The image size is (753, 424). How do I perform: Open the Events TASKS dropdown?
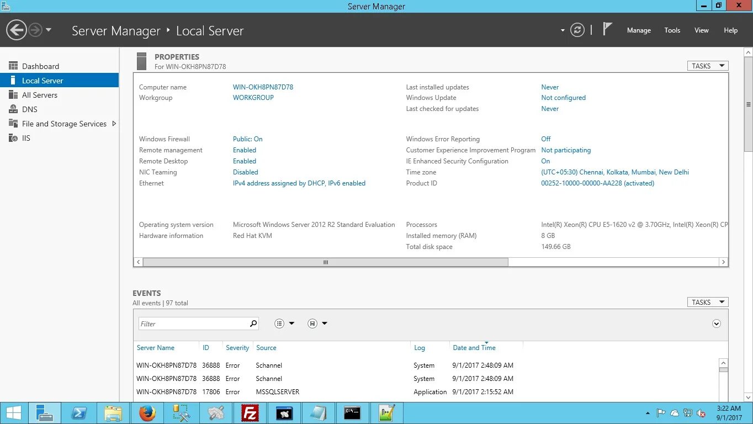tap(708, 302)
